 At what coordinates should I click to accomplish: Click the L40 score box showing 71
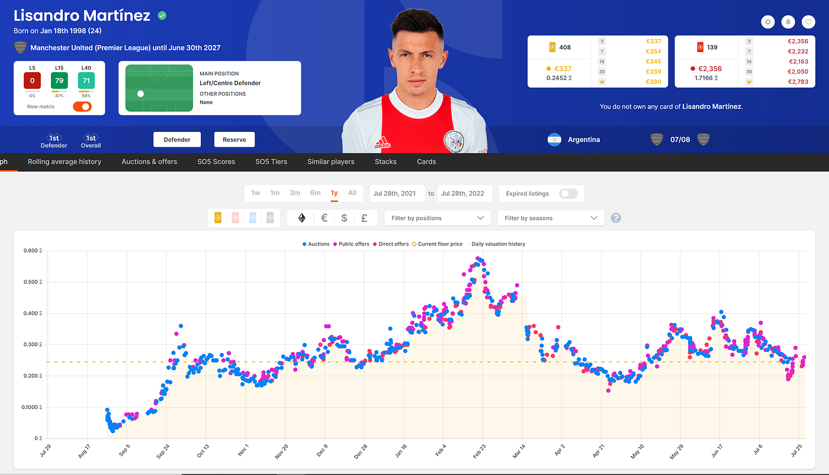(86, 80)
